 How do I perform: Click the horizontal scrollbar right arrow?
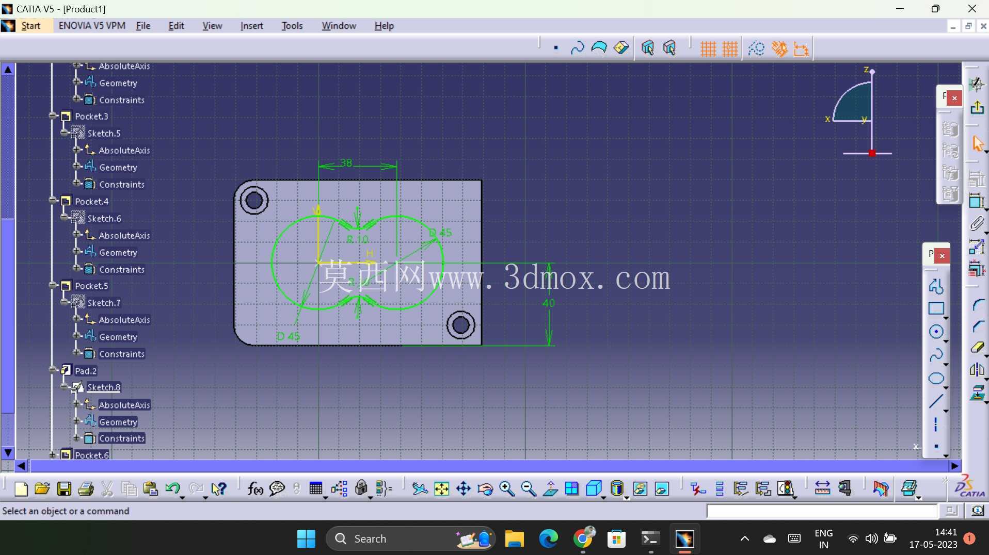point(955,466)
